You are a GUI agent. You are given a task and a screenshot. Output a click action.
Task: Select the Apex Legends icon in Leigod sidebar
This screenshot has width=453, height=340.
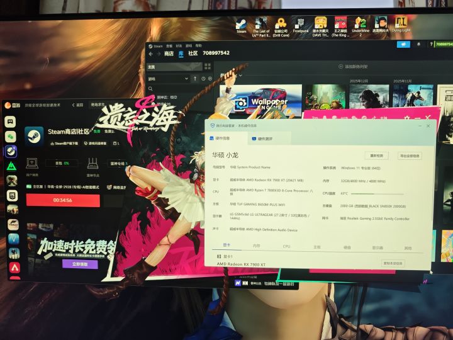click(x=14, y=268)
